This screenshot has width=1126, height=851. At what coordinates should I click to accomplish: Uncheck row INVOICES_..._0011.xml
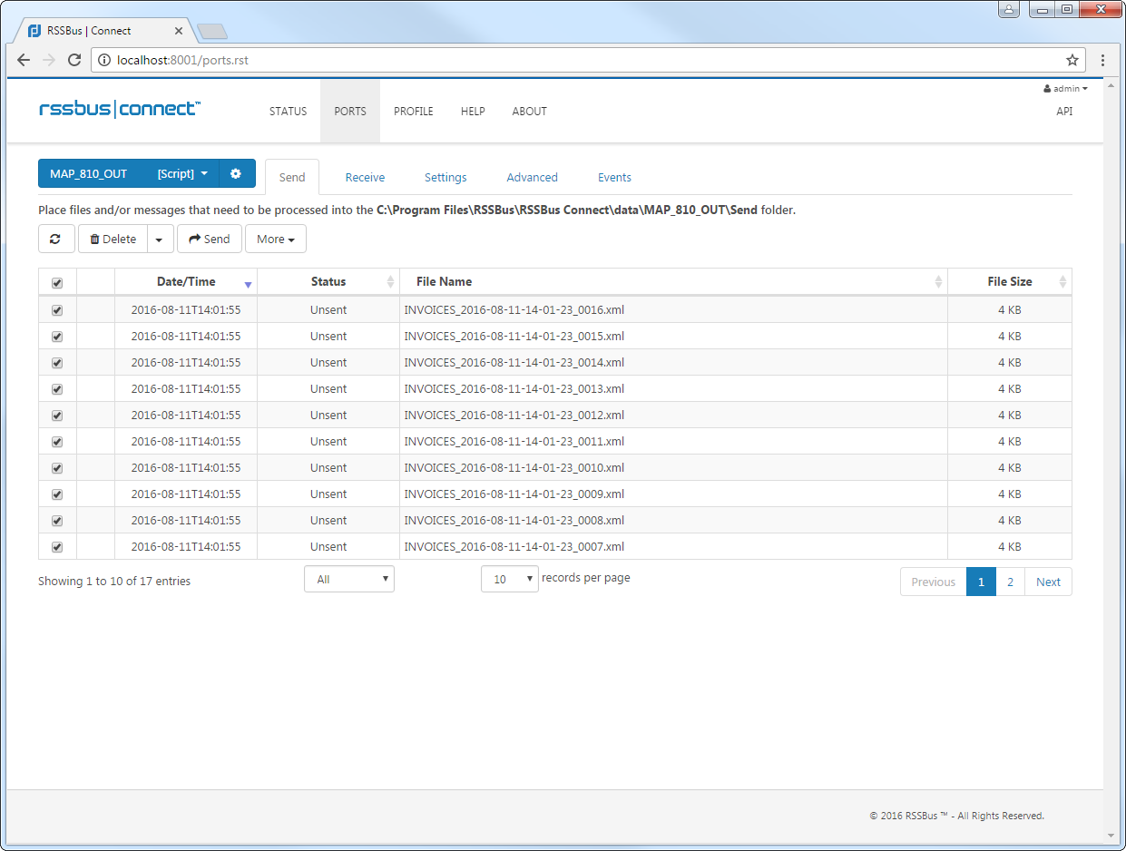[x=57, y=442]
